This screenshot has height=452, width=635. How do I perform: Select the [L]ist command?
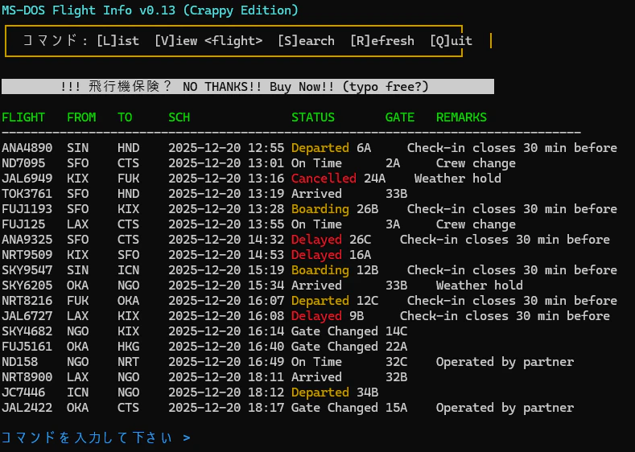[x=118, y=41]
